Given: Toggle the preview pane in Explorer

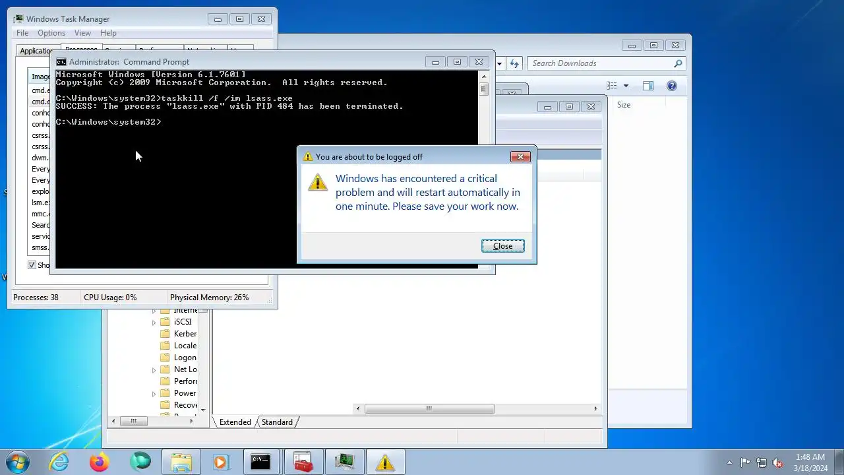Looking at the screenshot, I should (x=648, y=86).
